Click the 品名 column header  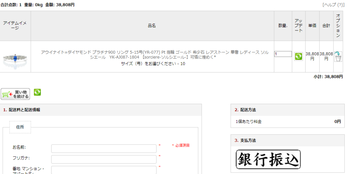tap(152, 26)
